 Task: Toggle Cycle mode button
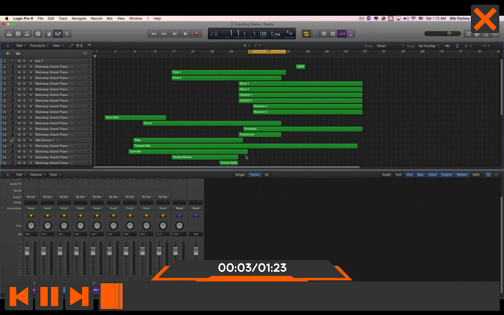tap(306, 34)
